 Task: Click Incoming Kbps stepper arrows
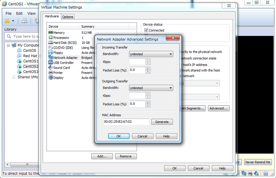148,61
